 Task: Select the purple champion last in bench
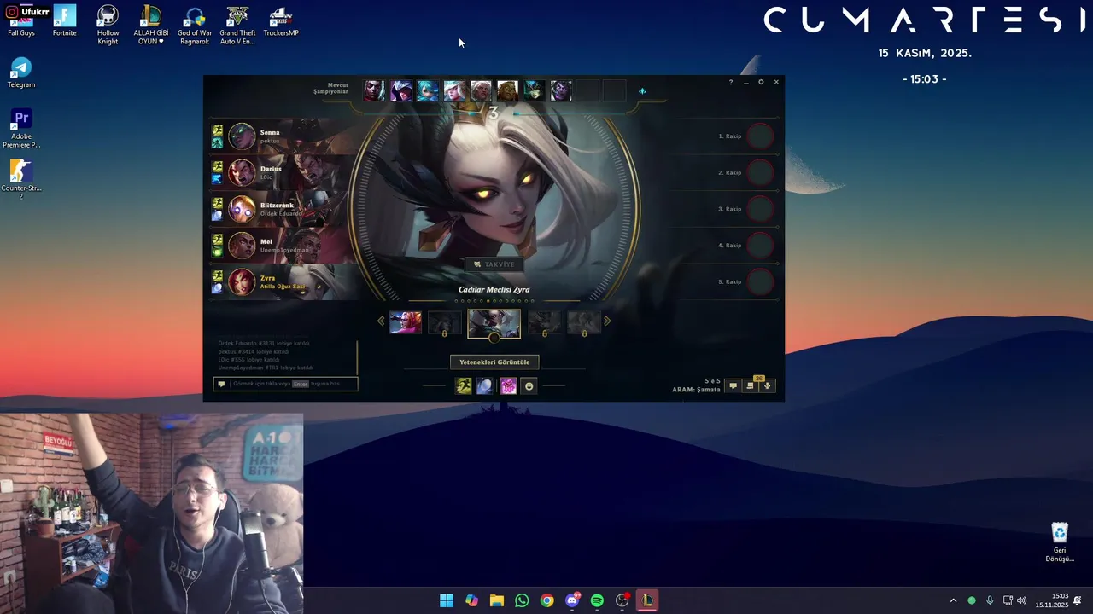click(x=561, y=90)
